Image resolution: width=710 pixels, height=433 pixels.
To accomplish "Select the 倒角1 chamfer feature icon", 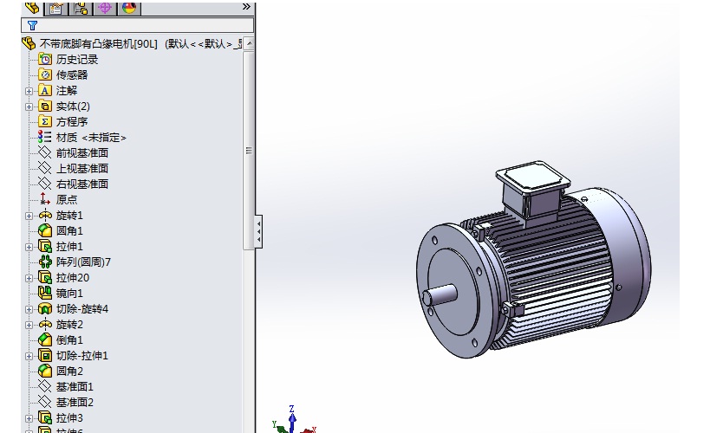I will [45, 339].
